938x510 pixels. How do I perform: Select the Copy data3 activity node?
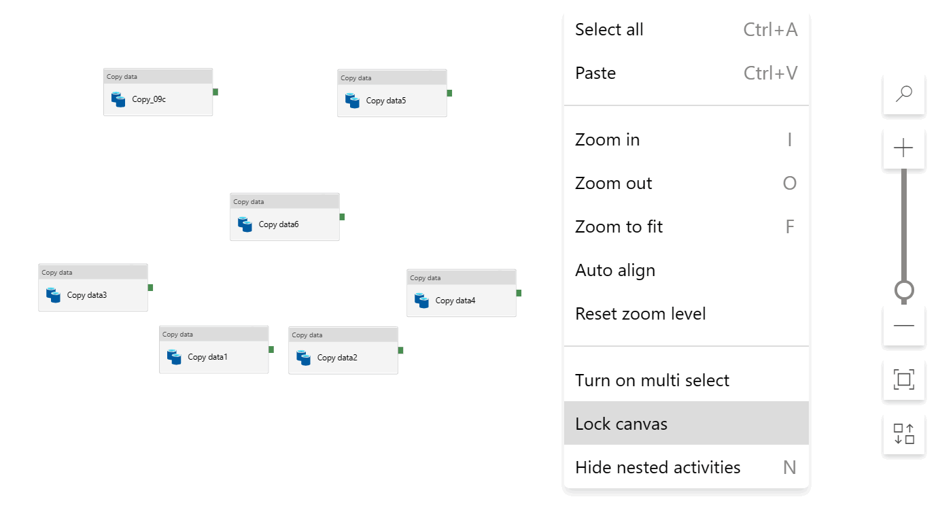click(x=93, y=294)
